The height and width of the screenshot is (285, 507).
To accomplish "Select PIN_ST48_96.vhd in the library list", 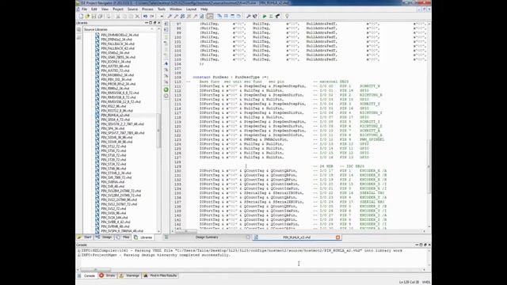I will (x=113, y=169).
